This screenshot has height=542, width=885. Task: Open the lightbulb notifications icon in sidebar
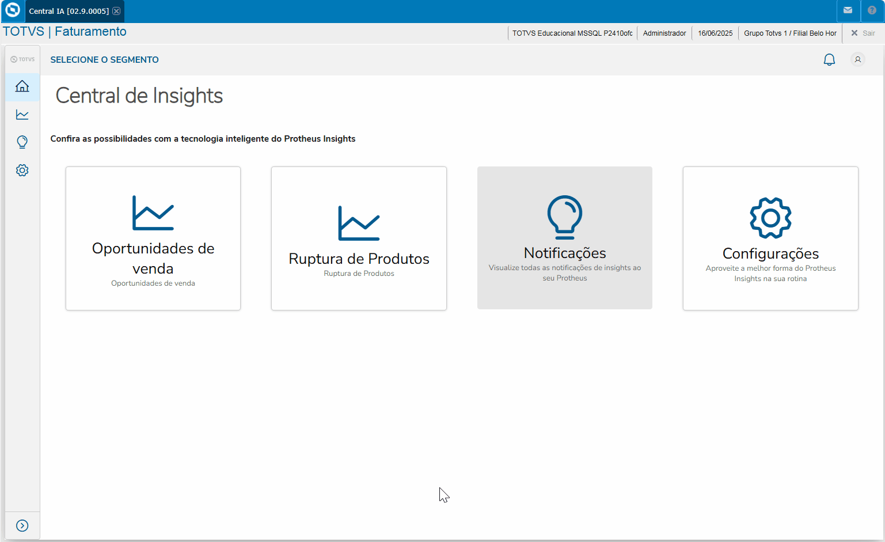pos(22,142)
